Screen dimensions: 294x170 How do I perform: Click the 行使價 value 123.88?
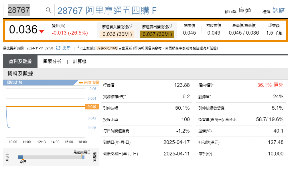pos(182,85)
